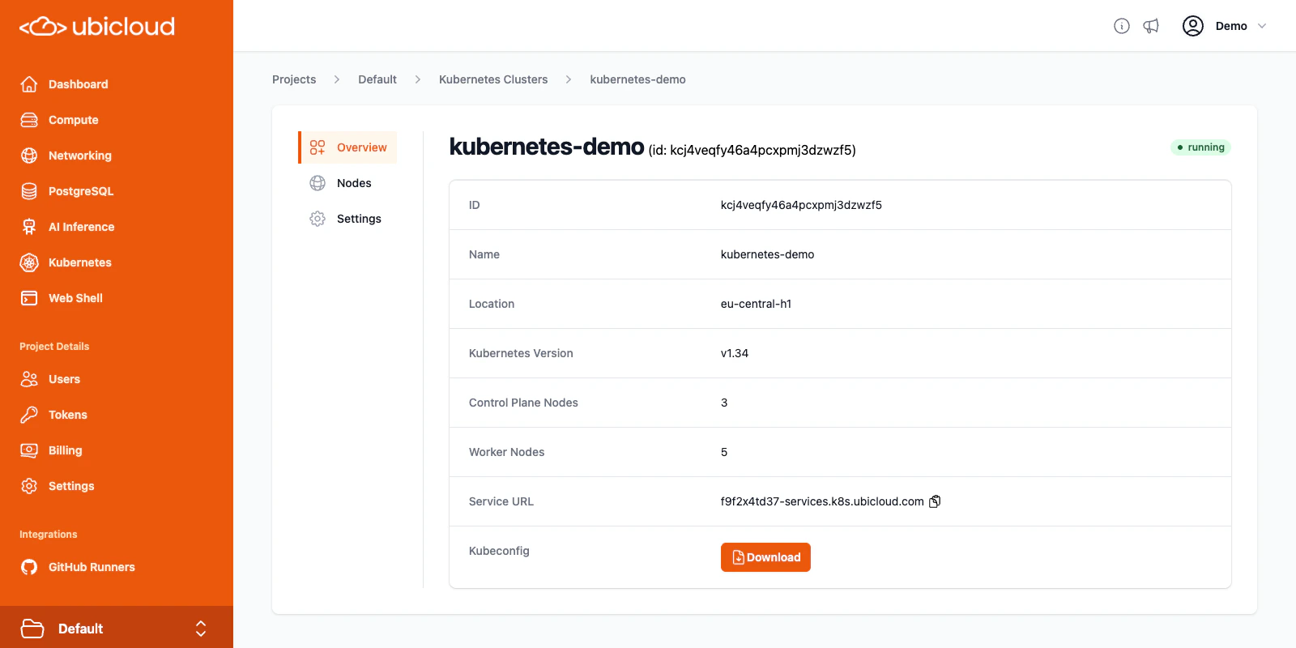Expand the Default project switcher arrows
The width and height of the screenshot is (1296, 648).
(201, 629)
